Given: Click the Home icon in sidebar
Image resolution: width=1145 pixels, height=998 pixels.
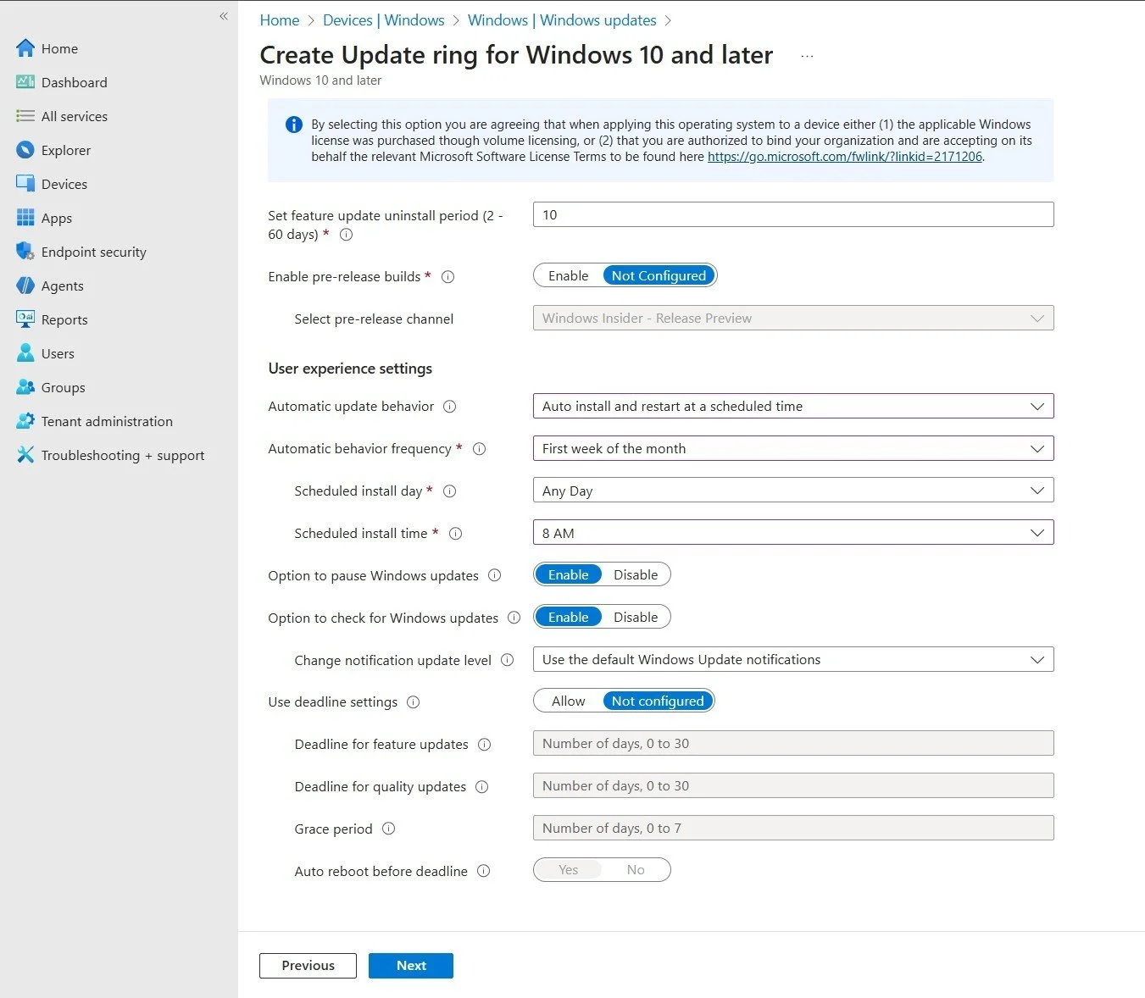Looking at the screenshot, I should tap(25, 48).
